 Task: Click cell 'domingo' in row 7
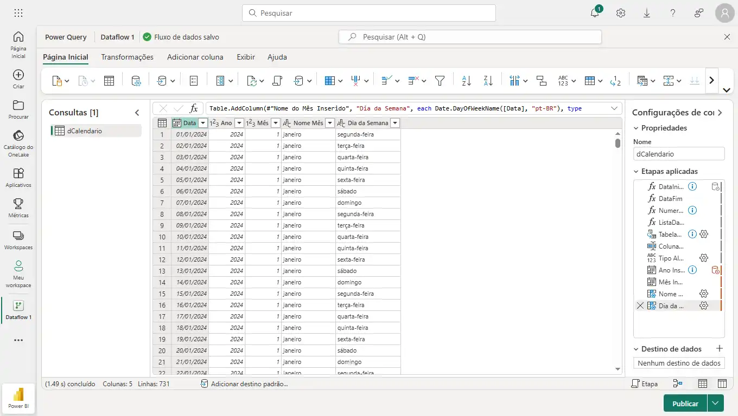pyautogui.click(x=368, y=203)
